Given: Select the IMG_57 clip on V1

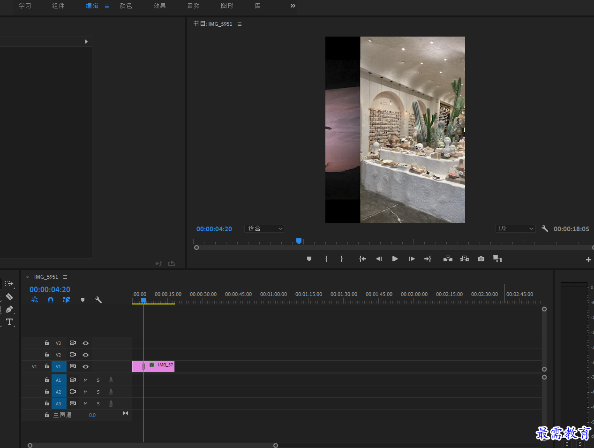Looking at the screenshot, I should (153, 366).
